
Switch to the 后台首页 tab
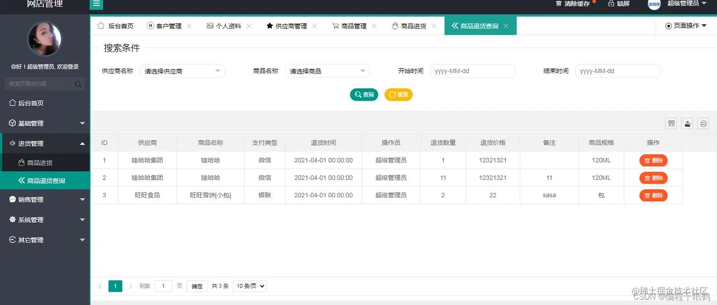[115, 26]
